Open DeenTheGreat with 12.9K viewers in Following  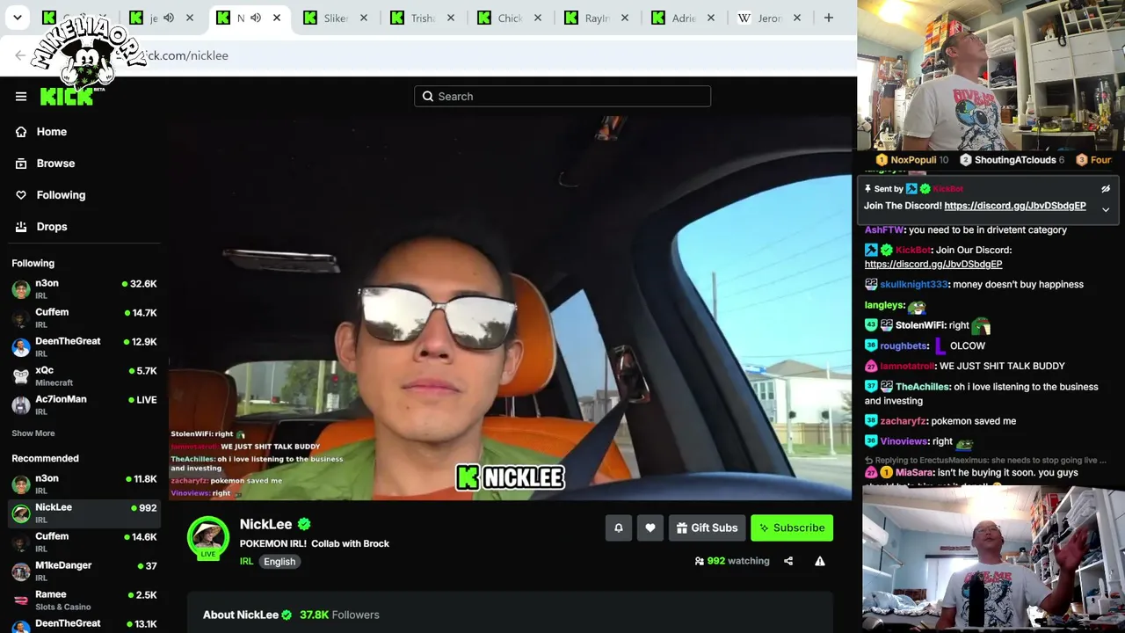click(83, 347)
